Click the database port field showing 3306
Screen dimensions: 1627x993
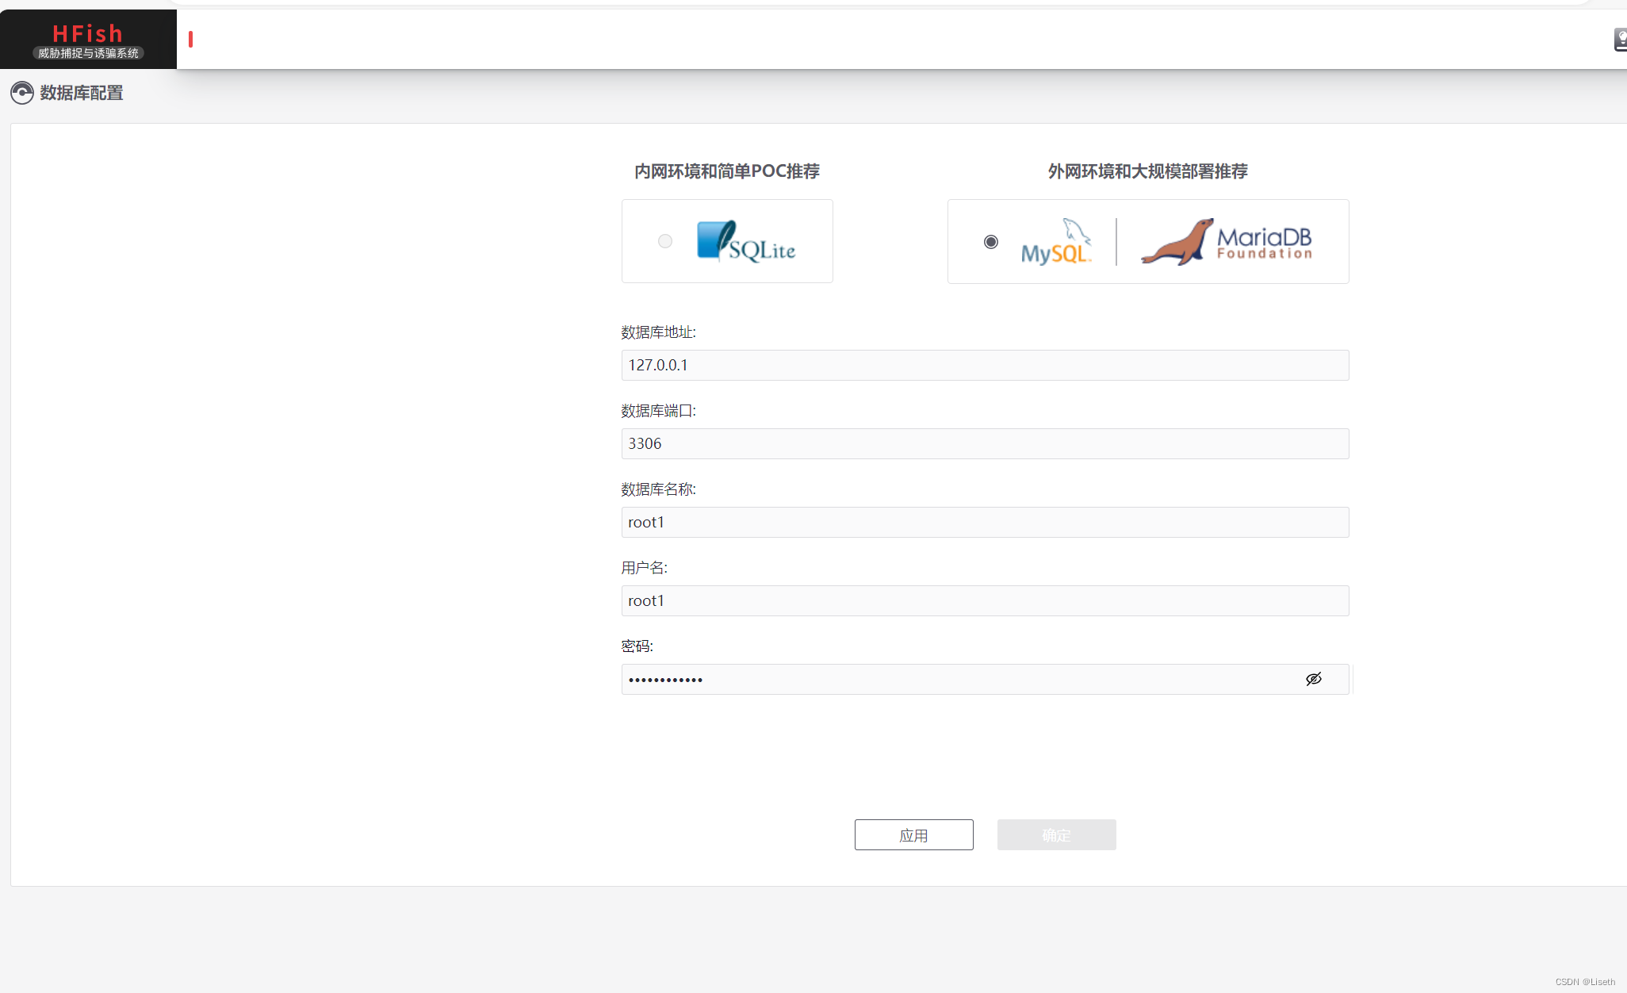pyautogui.click(x=985, y=443)
